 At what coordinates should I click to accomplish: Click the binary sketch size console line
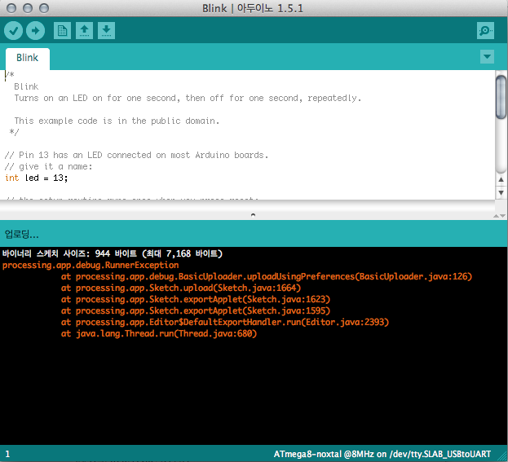pos(113,253)
